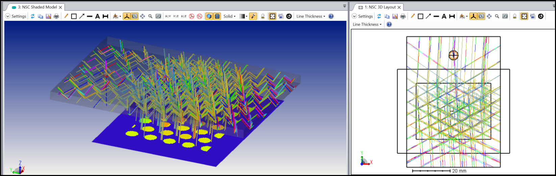Pick the arrow annotation tool in Shaded Model
The width and height of the screenshot is (556, 176).
pyautogui.click(x=82, y=16)
